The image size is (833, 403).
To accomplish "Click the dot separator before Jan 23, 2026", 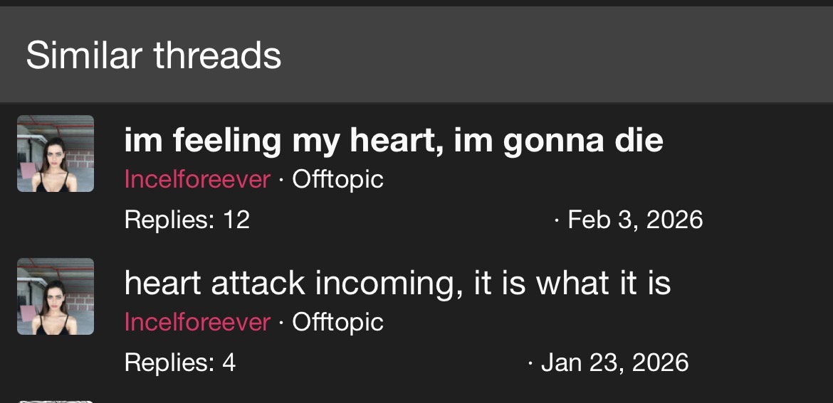I will click(530, 363).
